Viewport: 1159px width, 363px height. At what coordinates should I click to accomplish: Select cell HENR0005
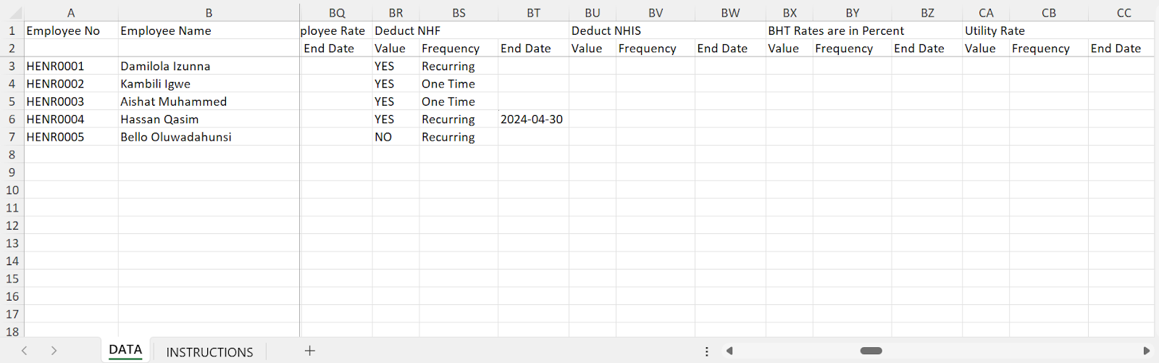click(x=71, y=137)
